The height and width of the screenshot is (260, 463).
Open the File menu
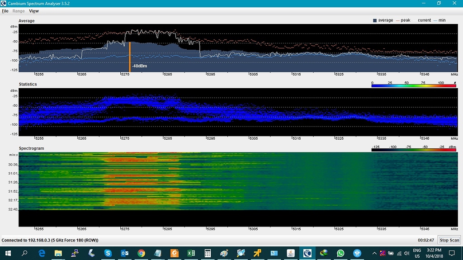(x=5, y=11)
